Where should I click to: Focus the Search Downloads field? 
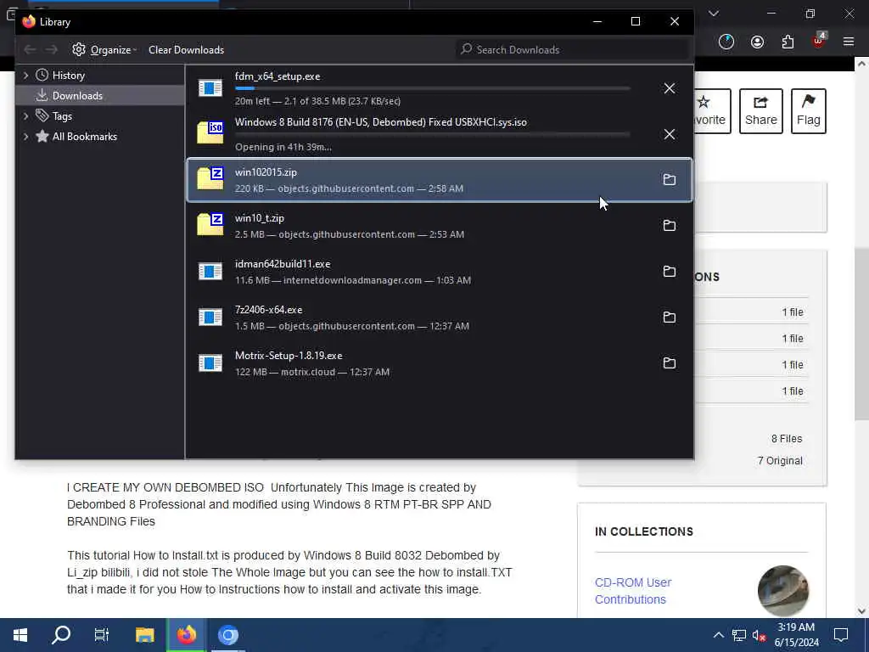pyautogui.click(x=573, y=50)
